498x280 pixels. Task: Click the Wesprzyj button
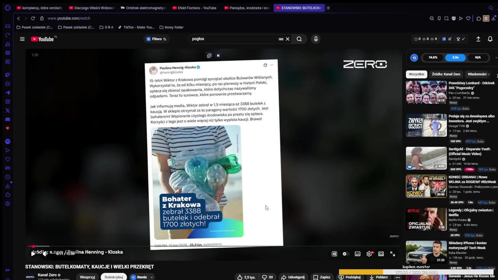88,277
